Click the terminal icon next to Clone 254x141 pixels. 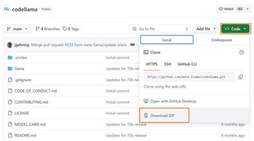point(146,52)
